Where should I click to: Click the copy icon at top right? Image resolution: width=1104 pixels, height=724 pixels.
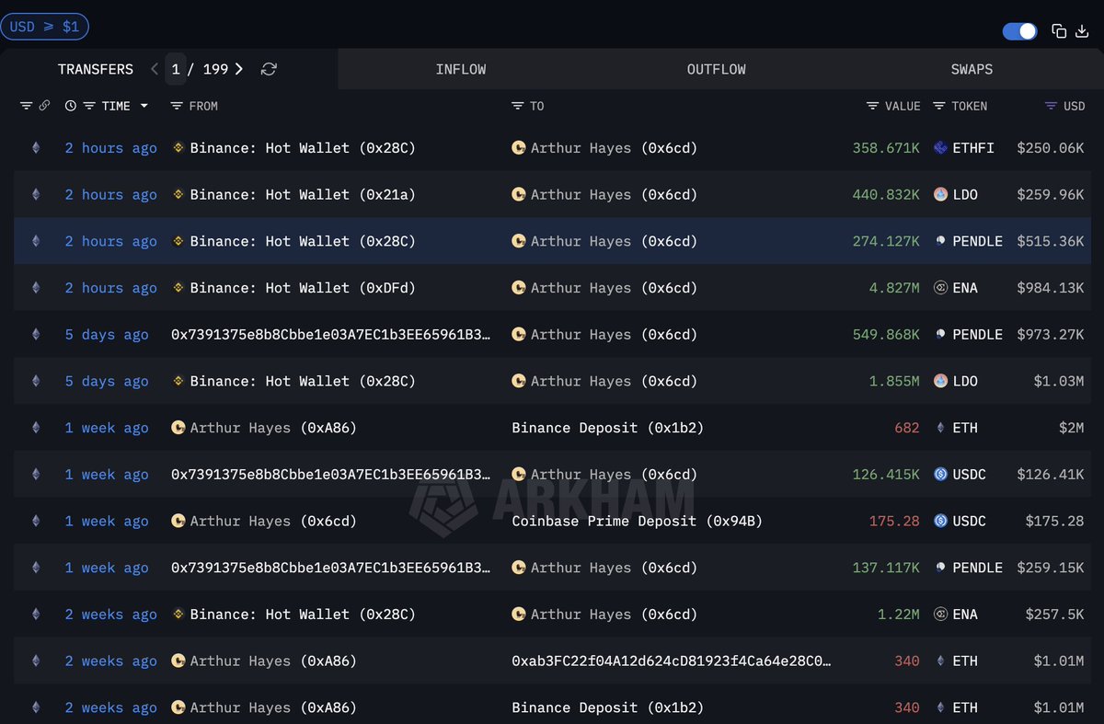coord(1059,31)
